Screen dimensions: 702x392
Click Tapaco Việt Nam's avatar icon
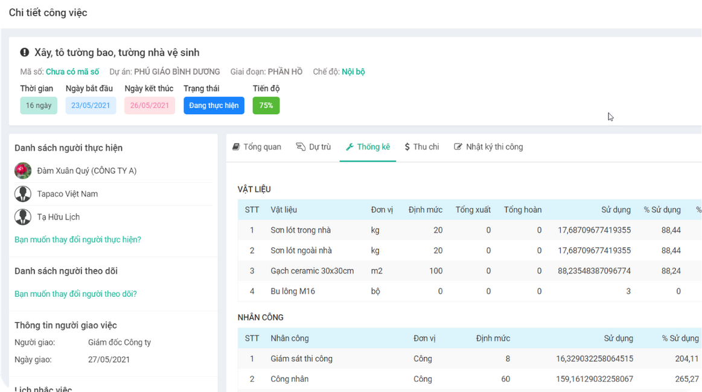[23, 194]
